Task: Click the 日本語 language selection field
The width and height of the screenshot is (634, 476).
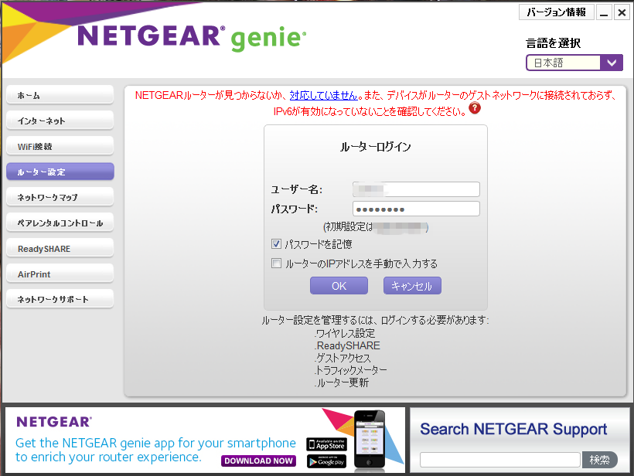Action: pyautogui.click(x=564, y=63)
